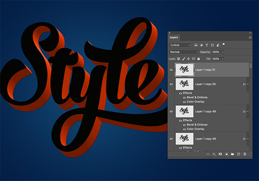Toggle Bevel & Emboss visibility on copy 50

[184, 97]
